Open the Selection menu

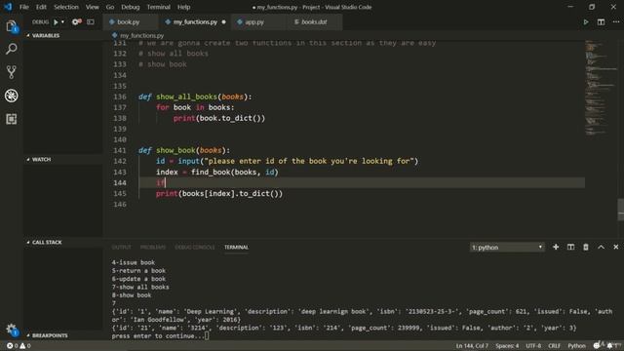point(66,7)
